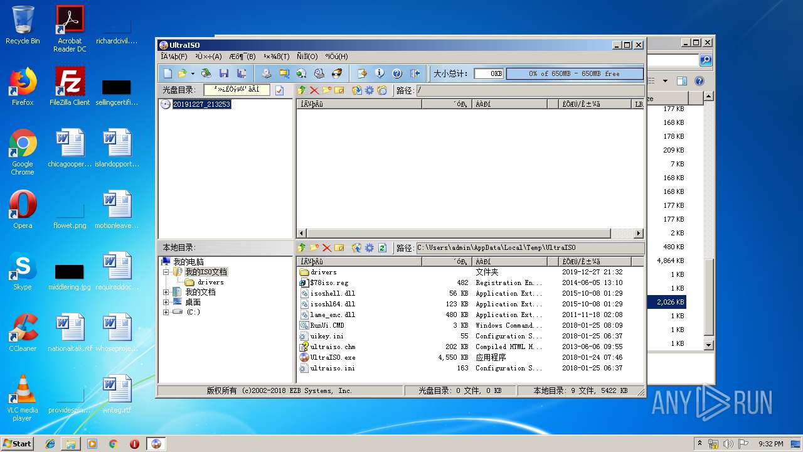Click the Save floppy-disk toolbar icon
This screenshot has width=803, height=452.
tap(224, 73)
